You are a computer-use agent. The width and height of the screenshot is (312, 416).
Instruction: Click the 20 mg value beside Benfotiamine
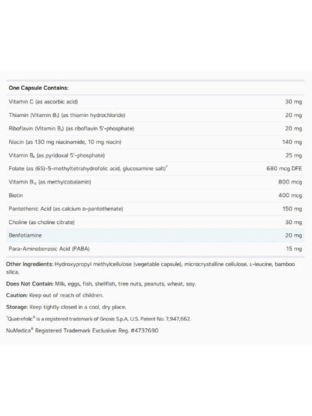point(293,235)
